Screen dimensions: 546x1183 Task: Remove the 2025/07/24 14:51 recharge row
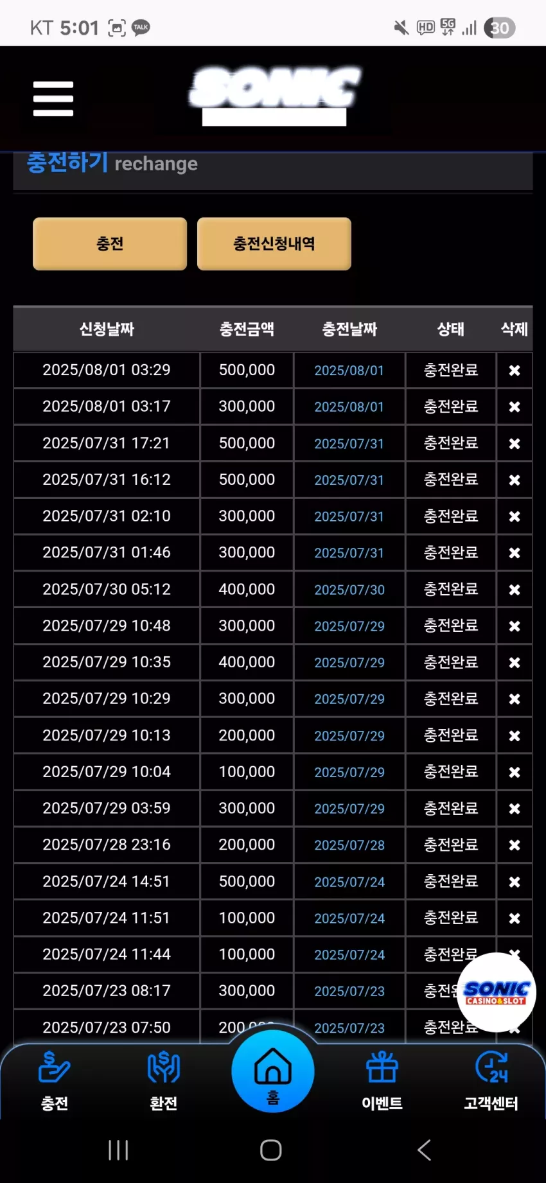coord(515,882)
